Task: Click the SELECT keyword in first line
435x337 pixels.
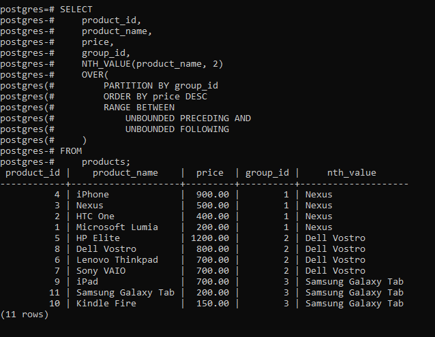Action: coord(76,10)
